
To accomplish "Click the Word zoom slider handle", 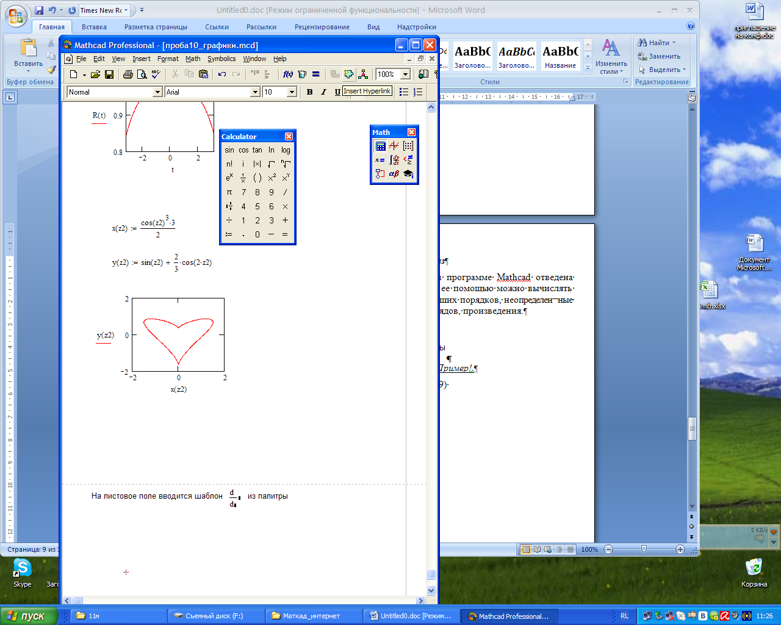I will point(644,549).
